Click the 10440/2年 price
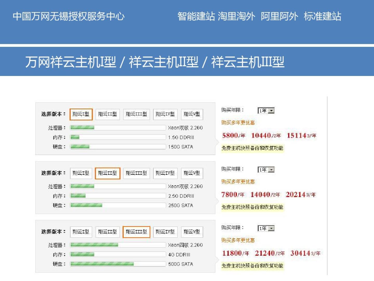This screenshot has width=374, height=281. [x=266, y=136]
